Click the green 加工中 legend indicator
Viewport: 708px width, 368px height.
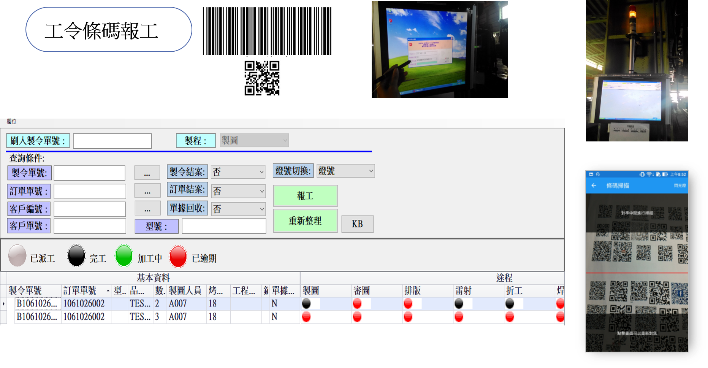124,255
